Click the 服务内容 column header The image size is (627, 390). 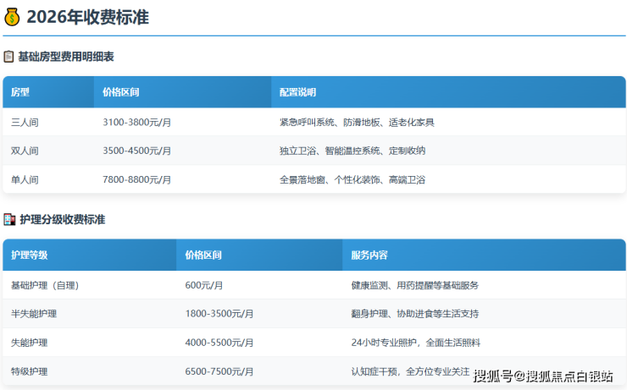[x=369, y=255]
